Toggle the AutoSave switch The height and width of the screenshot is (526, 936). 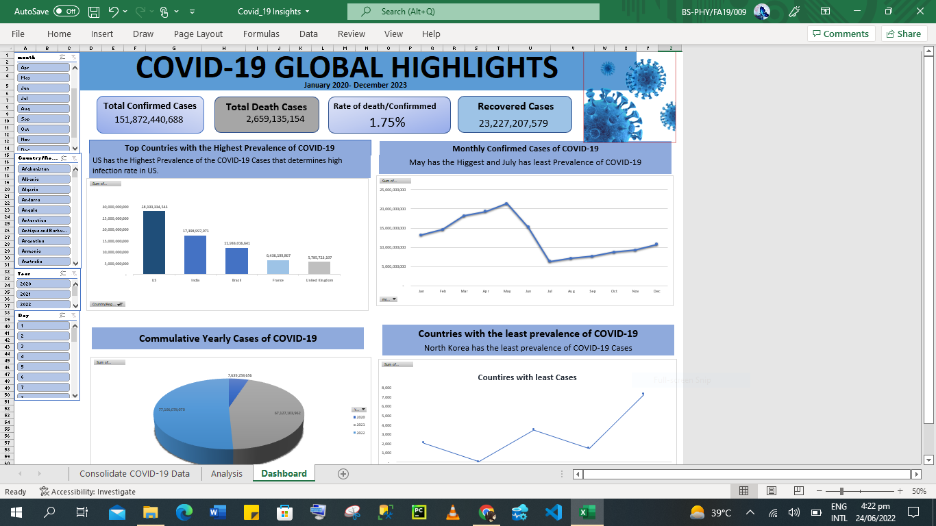click(66, 12)
